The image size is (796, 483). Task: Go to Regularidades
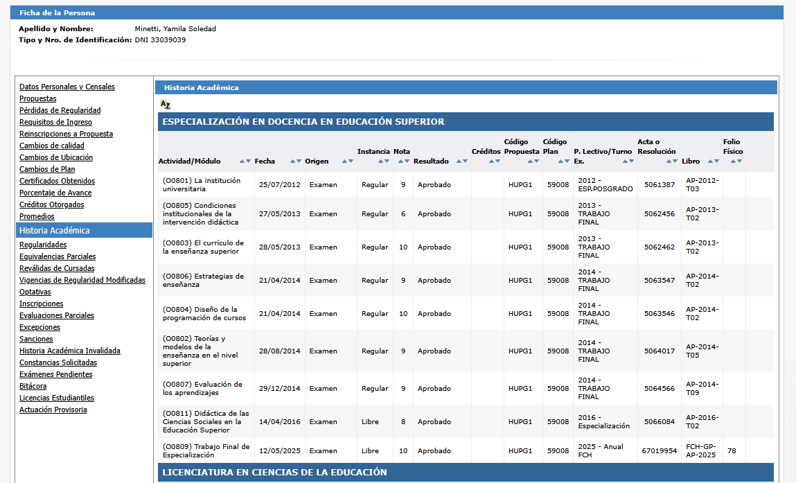click(x=43, y=245)
